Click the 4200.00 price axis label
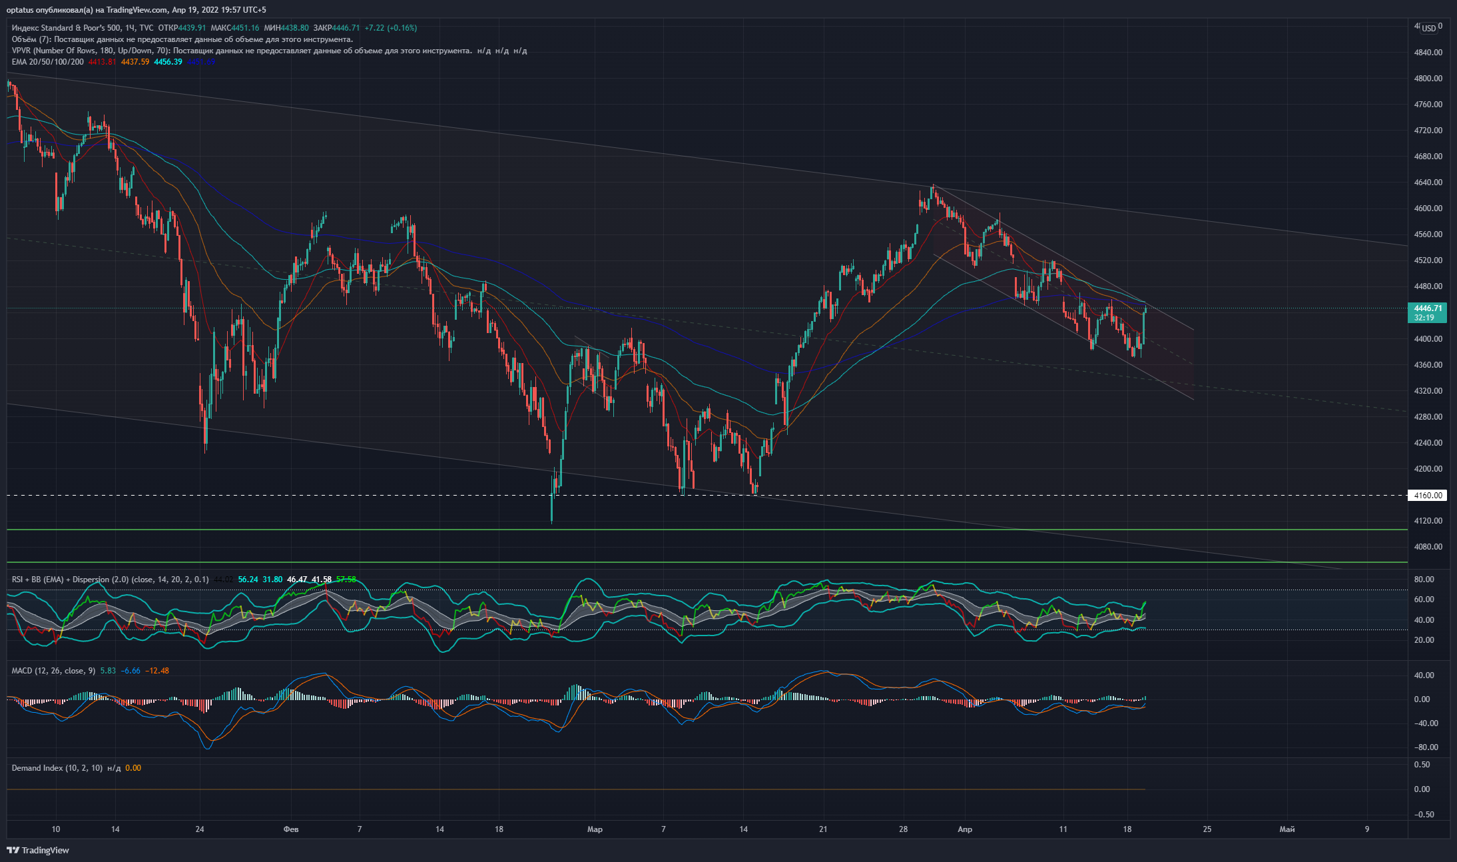 tap(1428, 469)
